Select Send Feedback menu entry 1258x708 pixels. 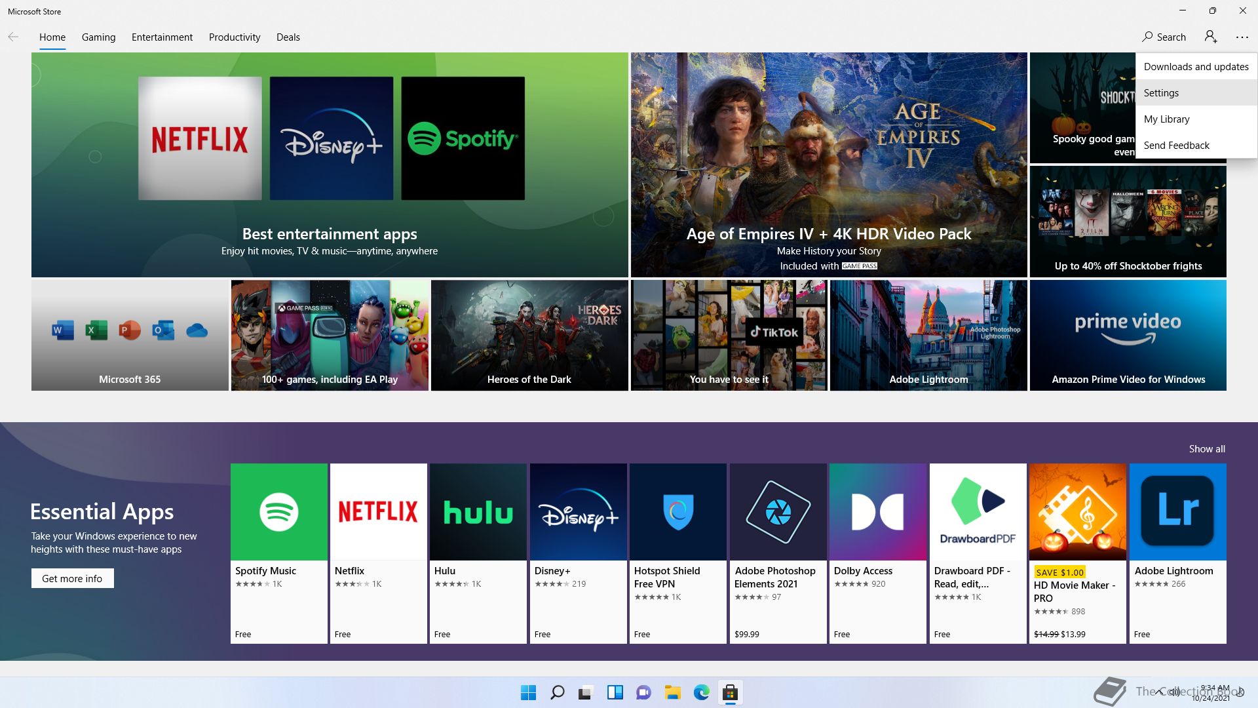coord(1196,146)
